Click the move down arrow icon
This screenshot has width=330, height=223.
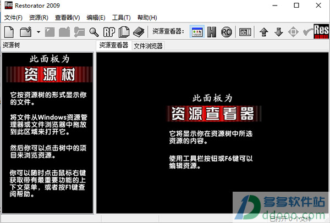(x=279, y=31)
